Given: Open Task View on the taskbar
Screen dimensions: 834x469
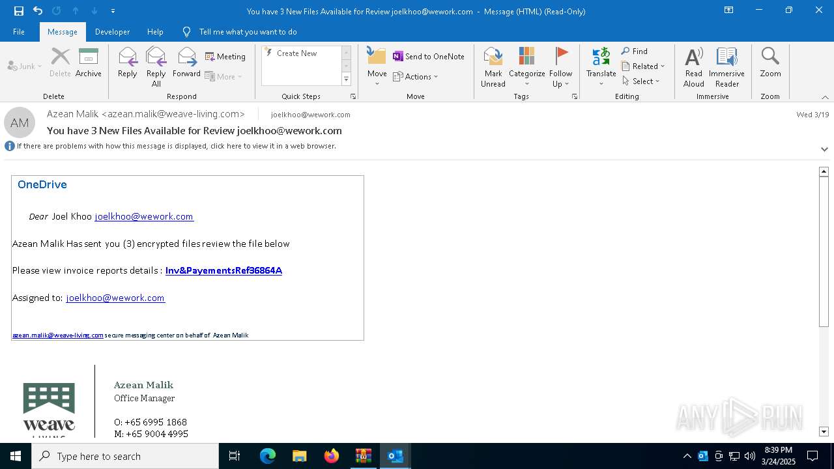Looking at the screenshot, I should (235, 456).
